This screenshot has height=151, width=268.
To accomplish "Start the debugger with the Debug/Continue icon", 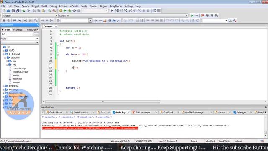I will (112, 10).
